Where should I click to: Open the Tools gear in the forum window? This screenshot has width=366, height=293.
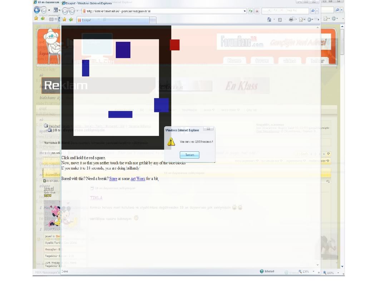(x=334, y=19)
